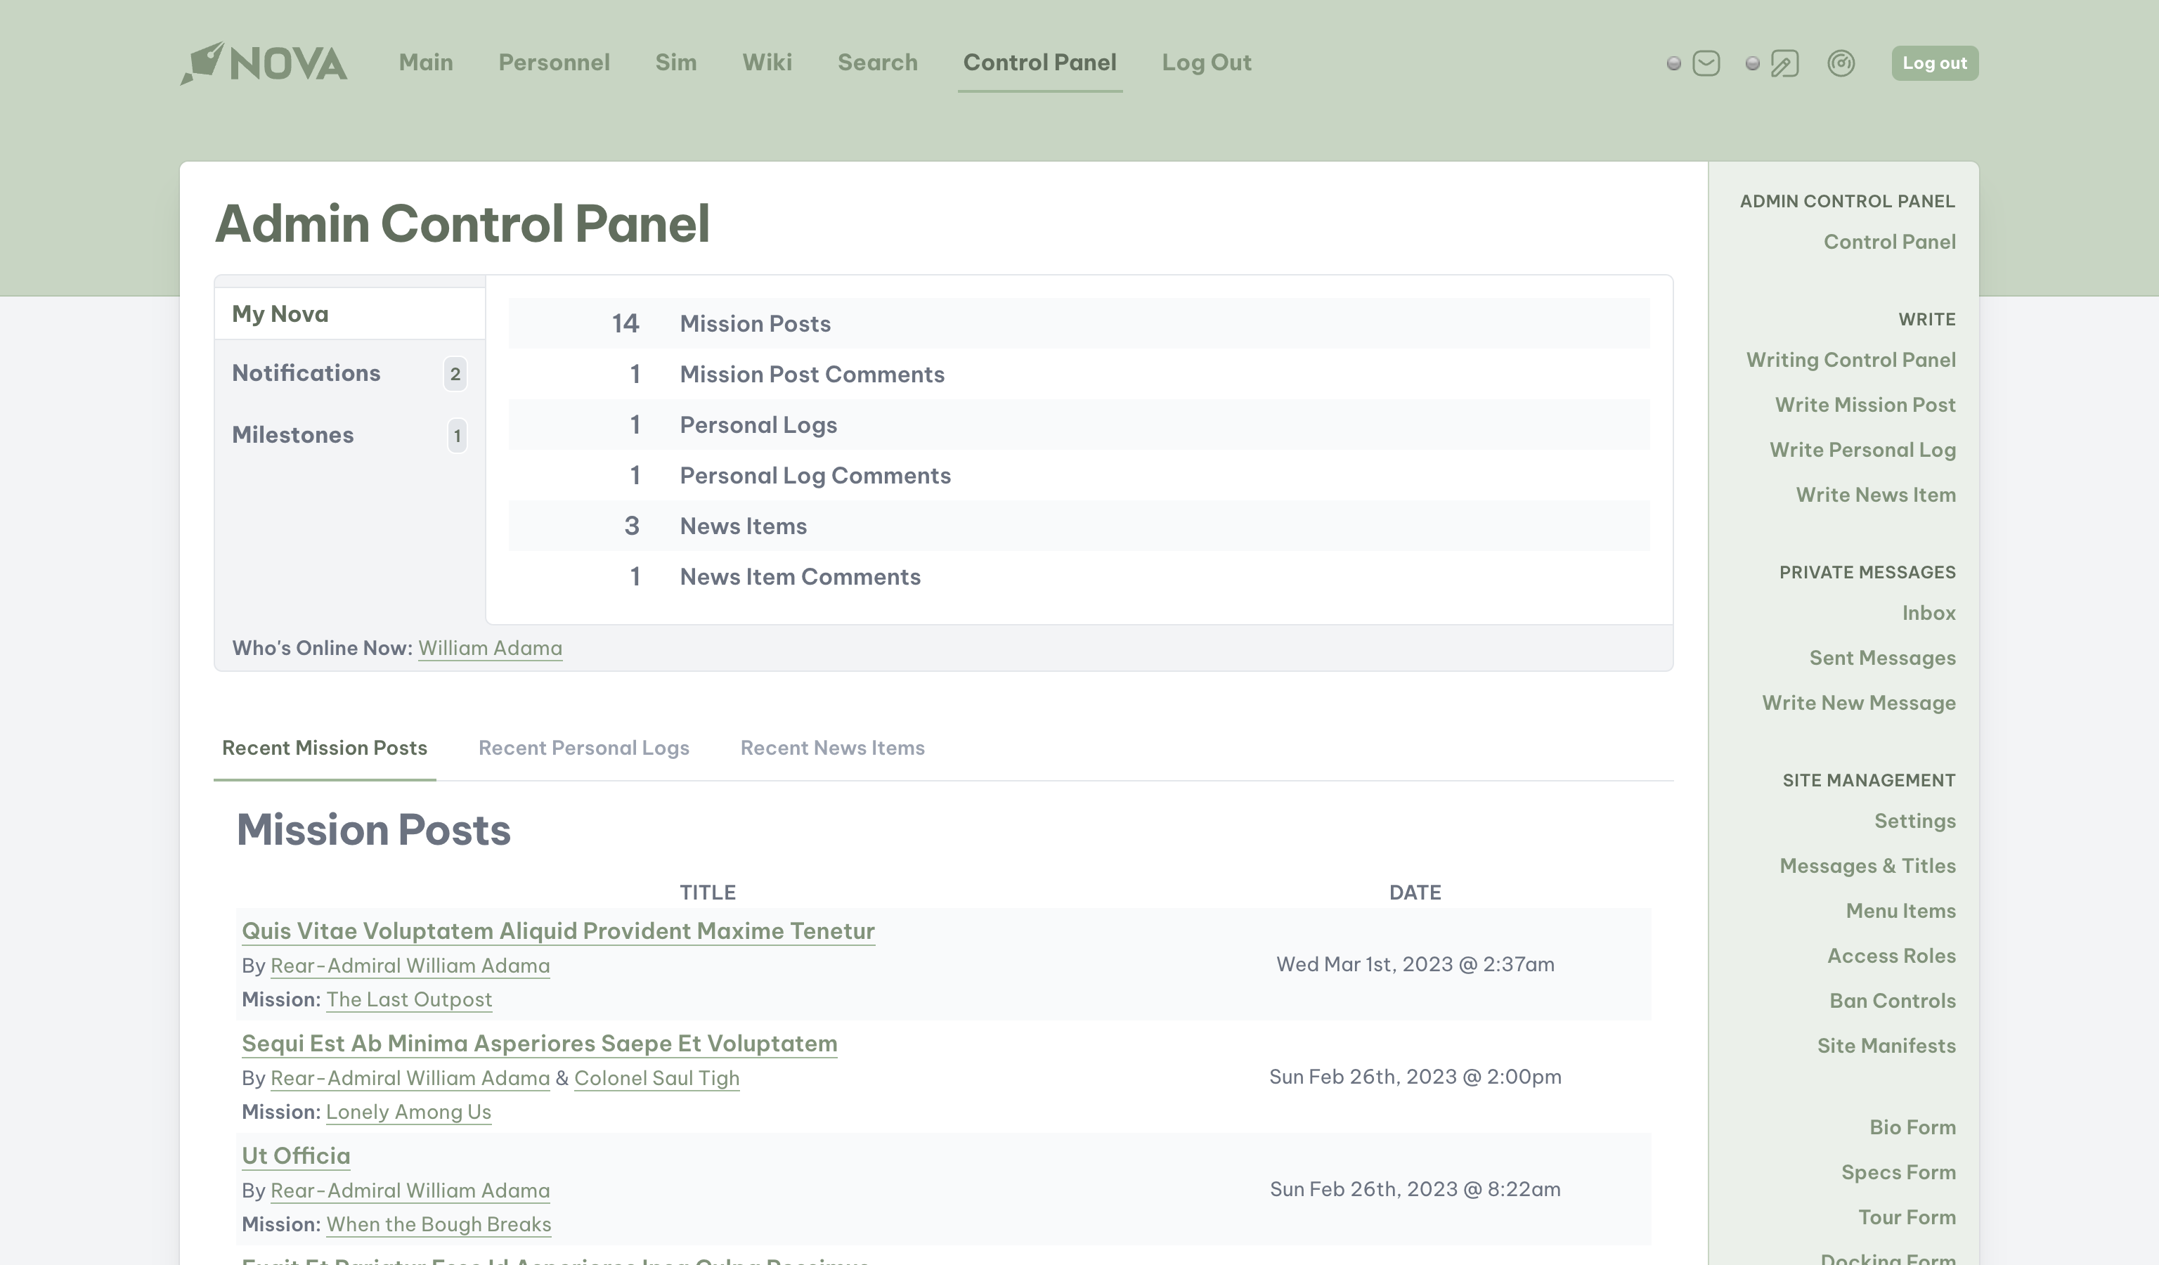The image size is (2159, 1265).
Task: Click Write Mission Post sidebar link
Action: point(1865,404)
